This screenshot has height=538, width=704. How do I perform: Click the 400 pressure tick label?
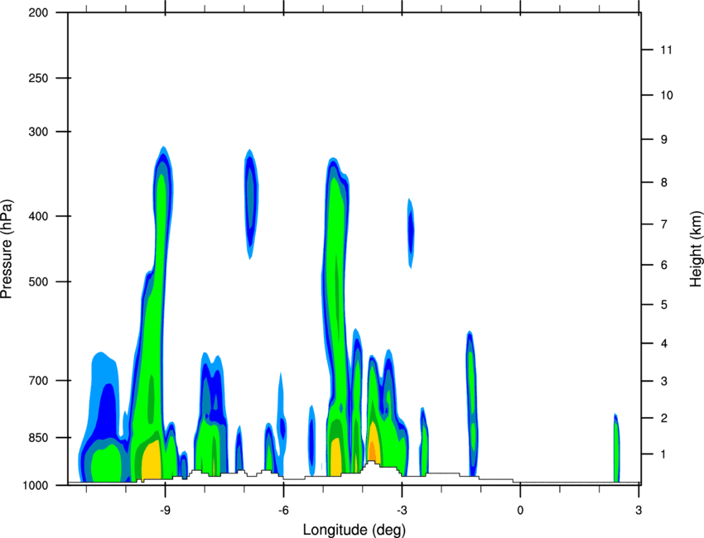pyautogui.click(x=38, y=216)
